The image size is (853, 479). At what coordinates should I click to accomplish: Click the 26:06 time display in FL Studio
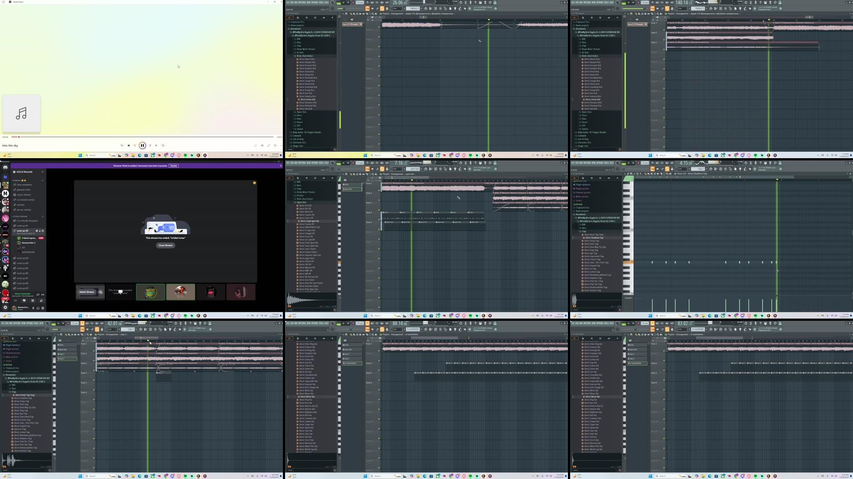(x=400, y=3)
